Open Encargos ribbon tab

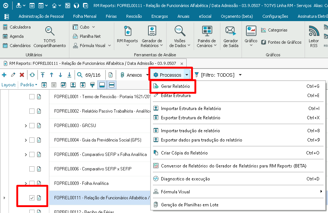(160, 16)
